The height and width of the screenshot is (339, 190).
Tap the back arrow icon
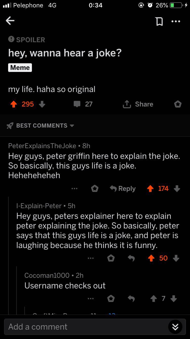pos(10,21)
